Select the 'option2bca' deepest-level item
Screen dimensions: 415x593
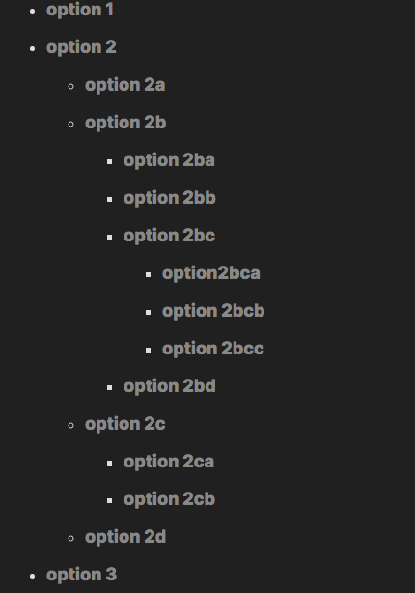point(211,274)
